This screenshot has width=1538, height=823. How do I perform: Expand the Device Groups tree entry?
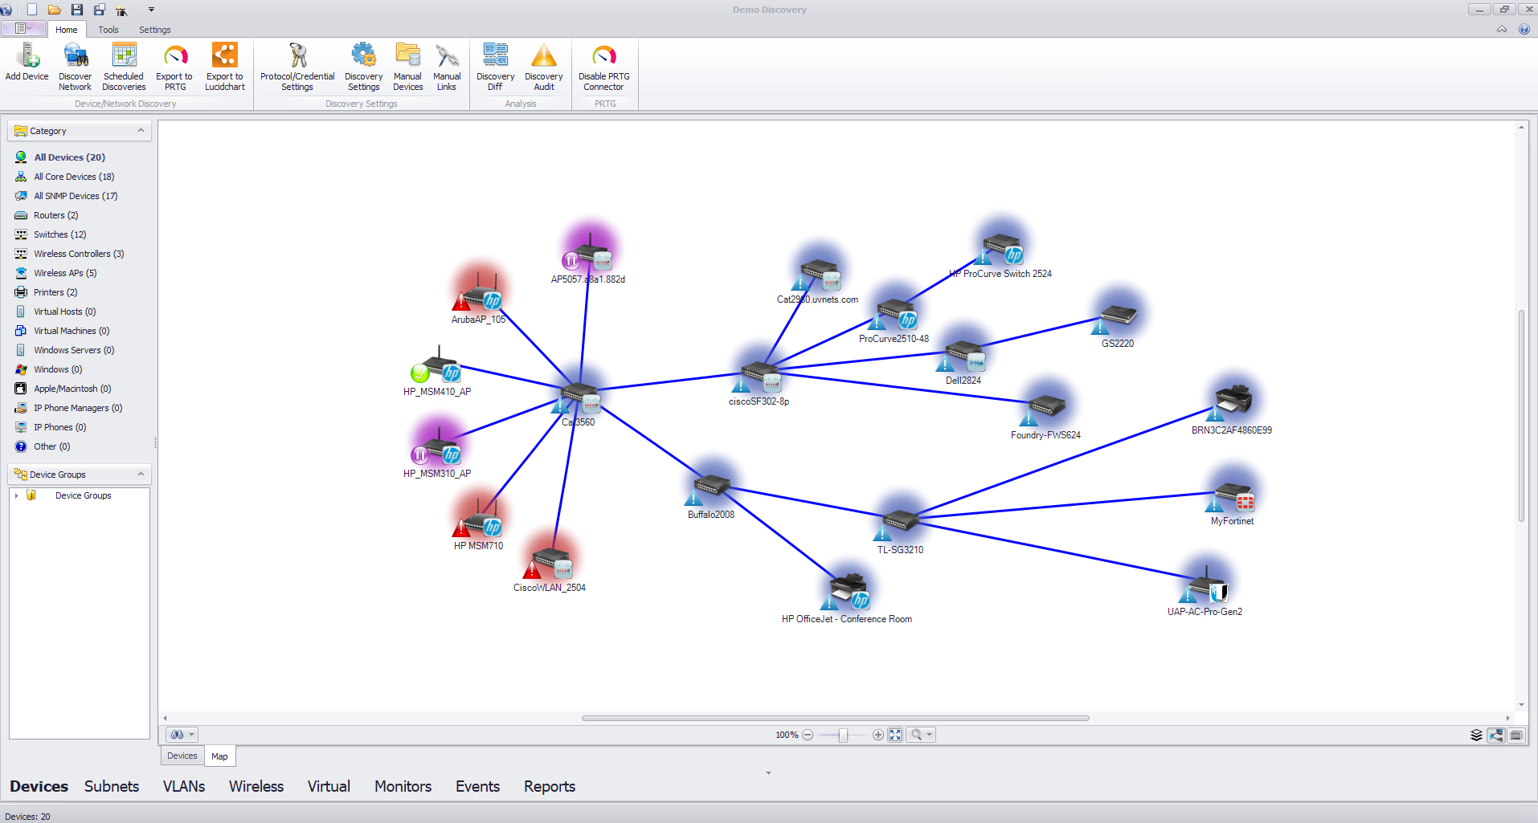coord(18,495)
